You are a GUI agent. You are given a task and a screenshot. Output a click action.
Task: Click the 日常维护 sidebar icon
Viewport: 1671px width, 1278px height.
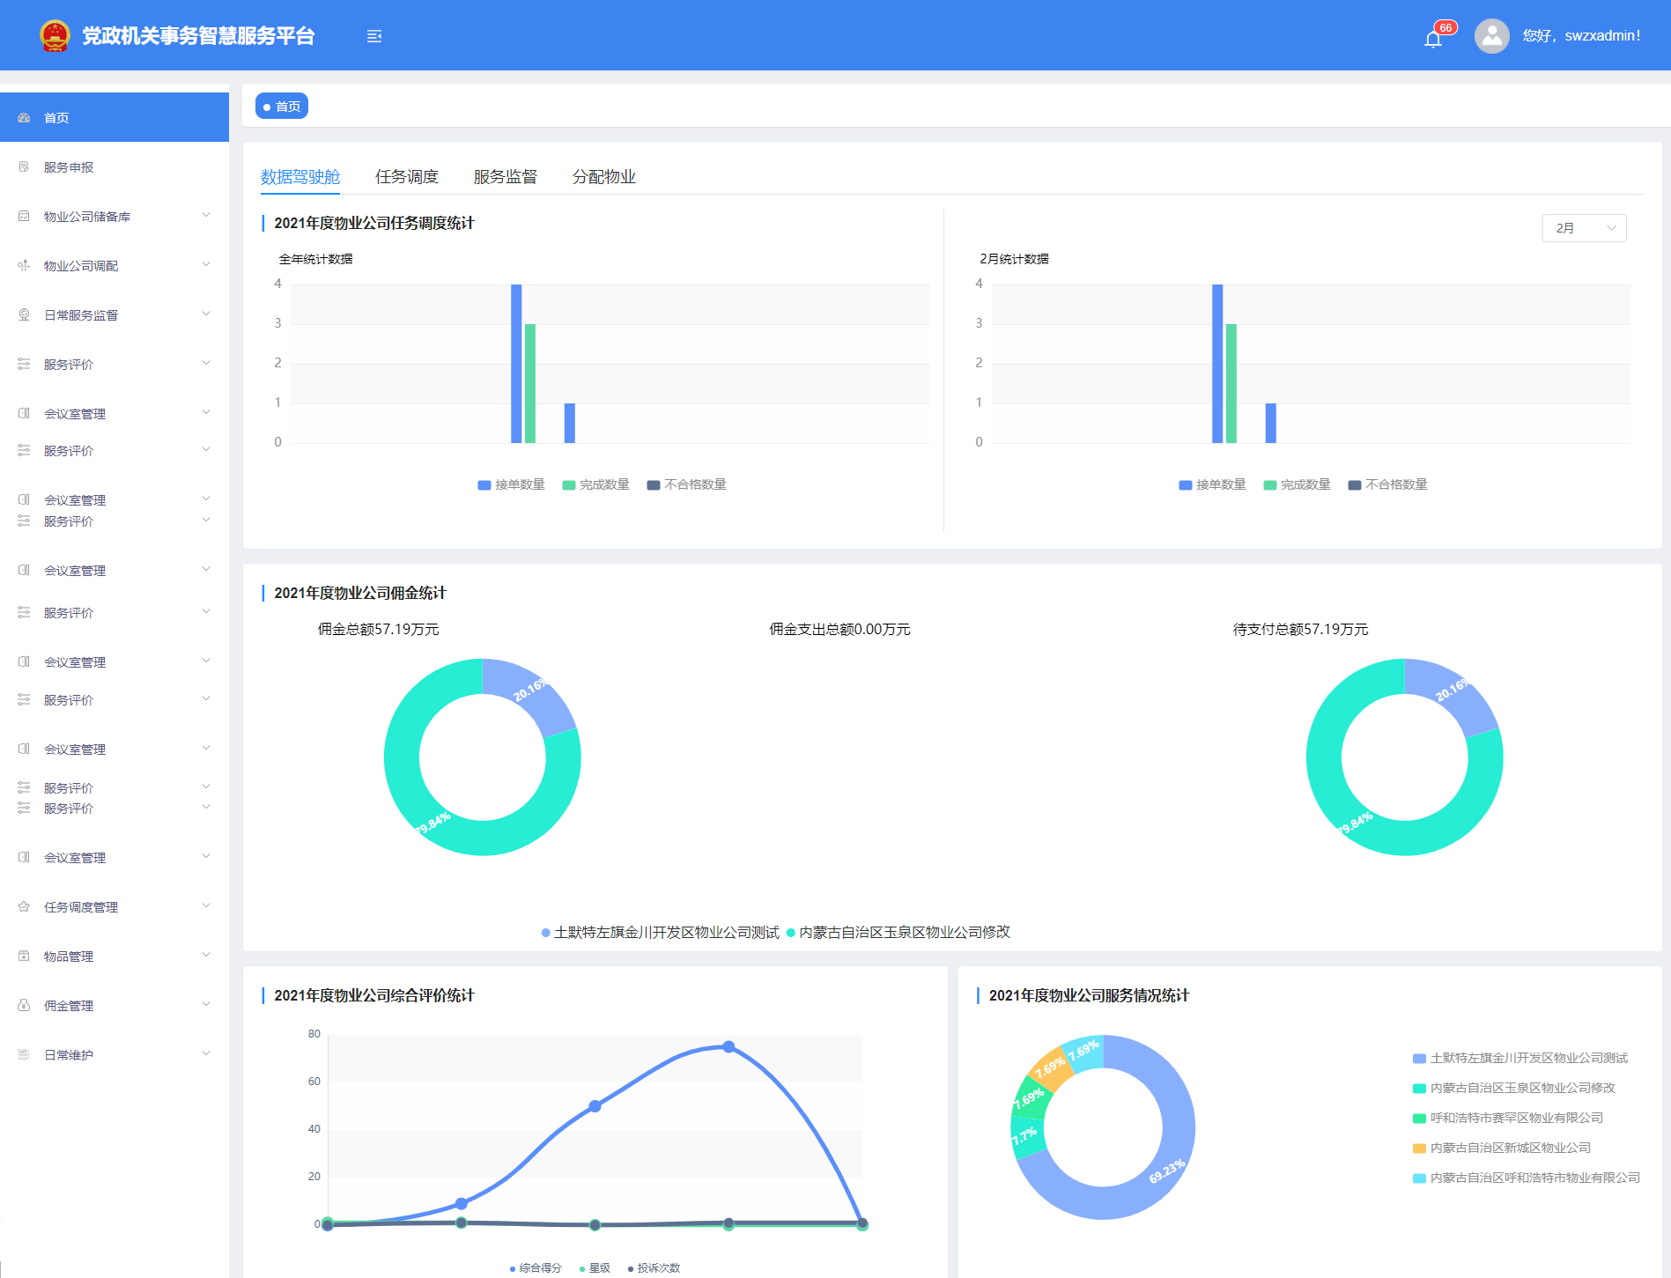(x=24, y=1054)
